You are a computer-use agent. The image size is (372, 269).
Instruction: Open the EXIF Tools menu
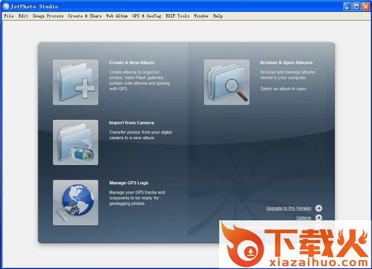click(177, 16)
